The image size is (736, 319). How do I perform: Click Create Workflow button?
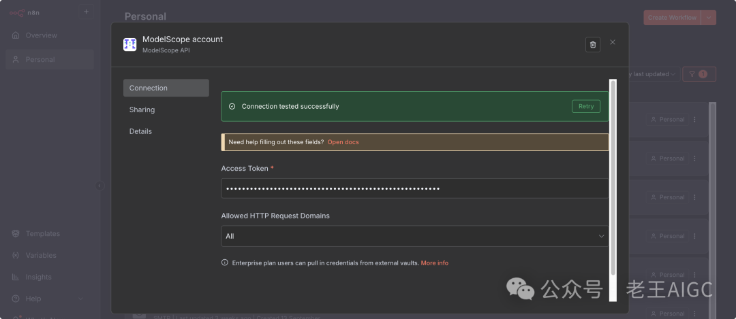(x=672, y=18)
